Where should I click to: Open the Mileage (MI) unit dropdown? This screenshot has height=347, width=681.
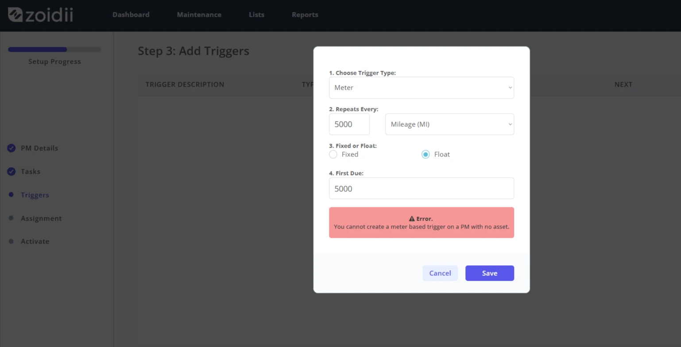tap(449, 124)
